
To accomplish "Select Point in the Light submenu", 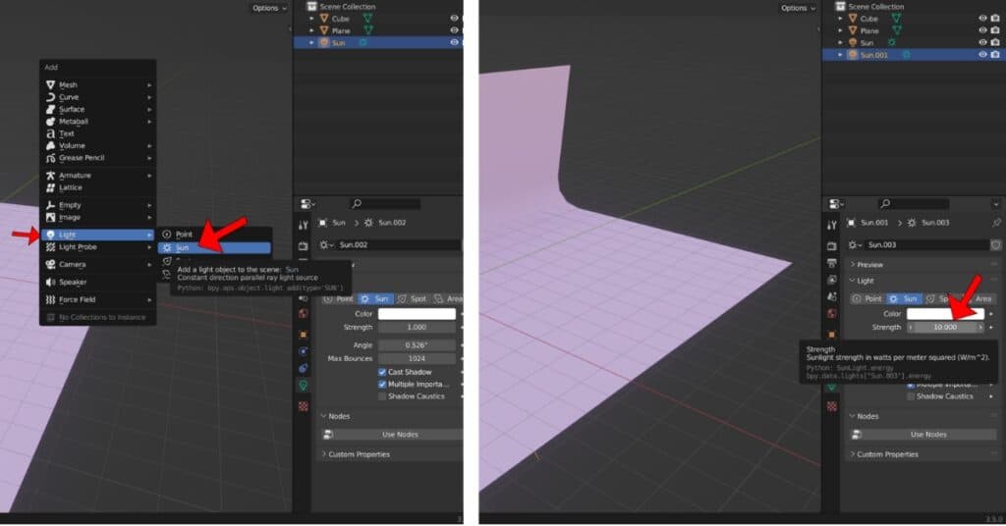I will (183, 235).
